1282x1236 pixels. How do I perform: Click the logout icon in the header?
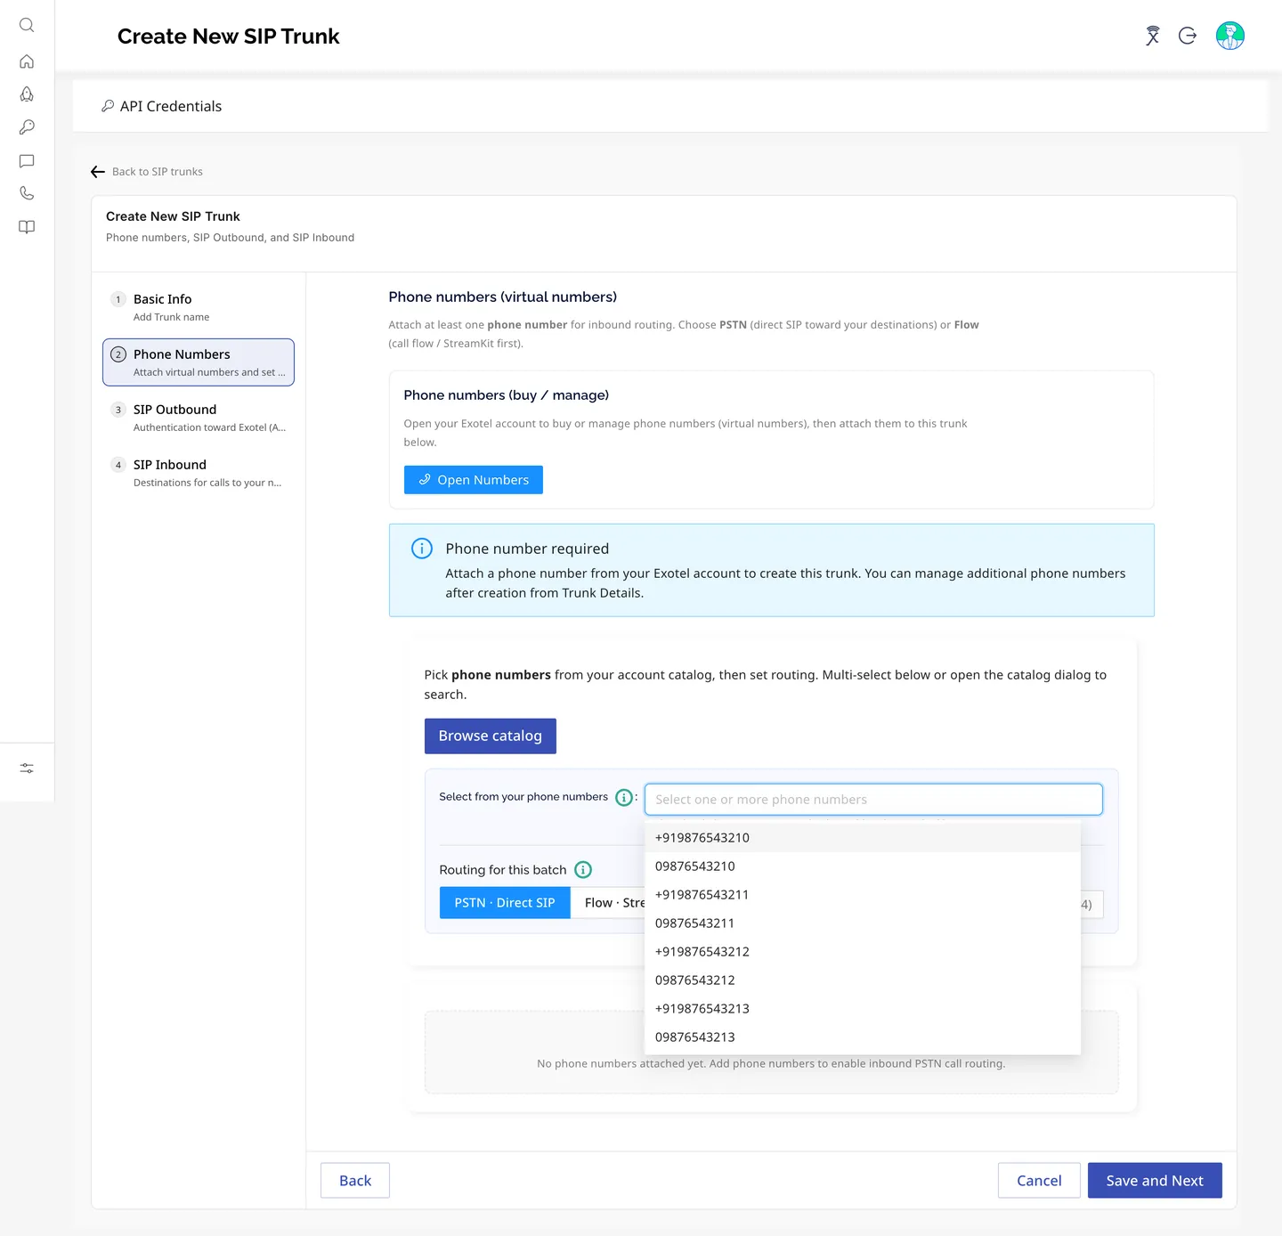pos(1188,36)
